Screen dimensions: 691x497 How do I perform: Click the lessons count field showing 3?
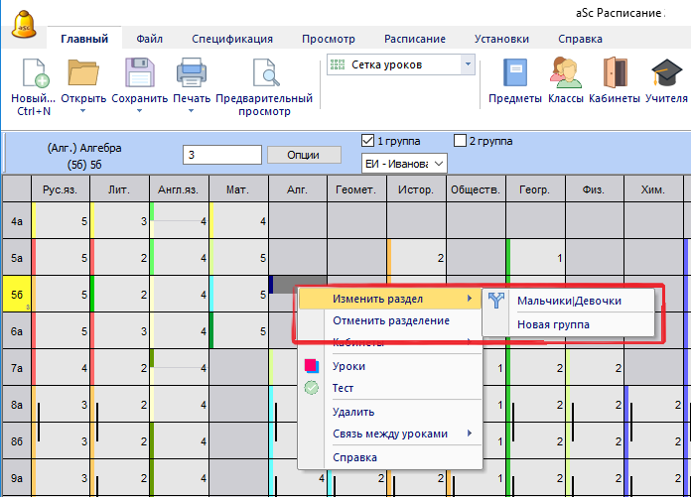click(222, 155)
